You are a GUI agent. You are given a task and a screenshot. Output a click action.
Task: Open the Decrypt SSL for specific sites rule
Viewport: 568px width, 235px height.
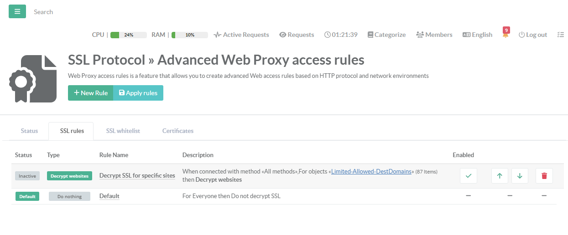click(x=137, y=175)
